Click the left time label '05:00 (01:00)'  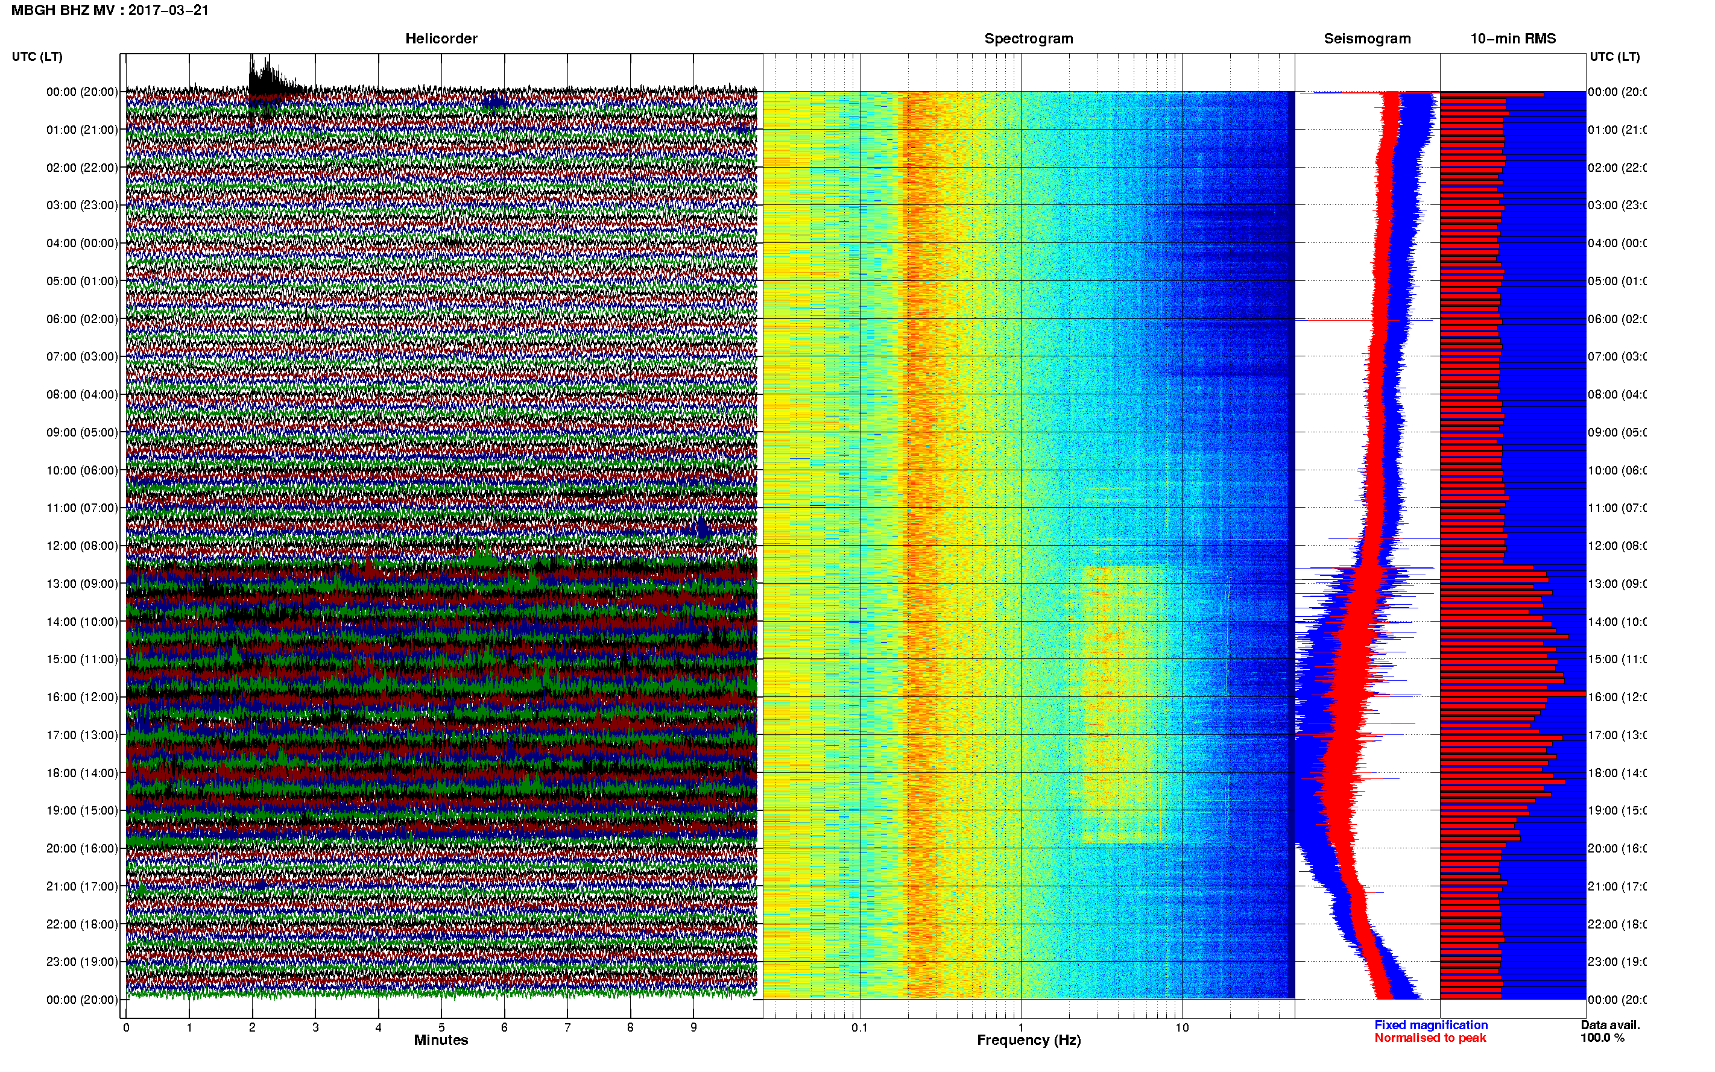pos(82,281)
